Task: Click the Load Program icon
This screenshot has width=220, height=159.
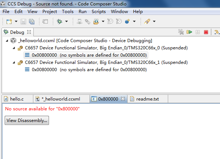Action: pos(96,21)
